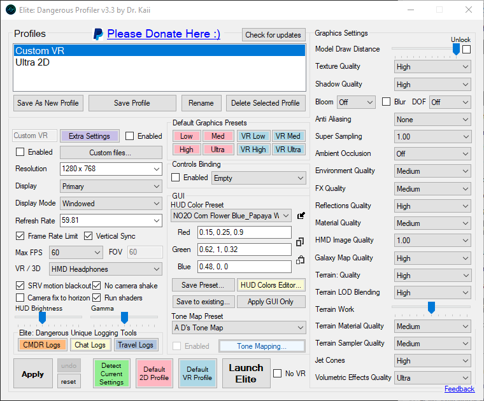Open the Bloom dropdown
Image resolution: width=484 pixels, height=401 pixels.
(x=356, y=102)
